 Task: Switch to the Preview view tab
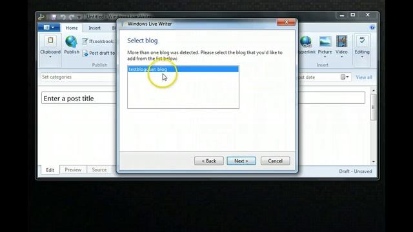coord(73,170)
